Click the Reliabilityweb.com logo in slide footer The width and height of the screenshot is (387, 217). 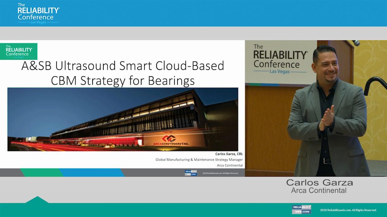[x=191, y=173]
